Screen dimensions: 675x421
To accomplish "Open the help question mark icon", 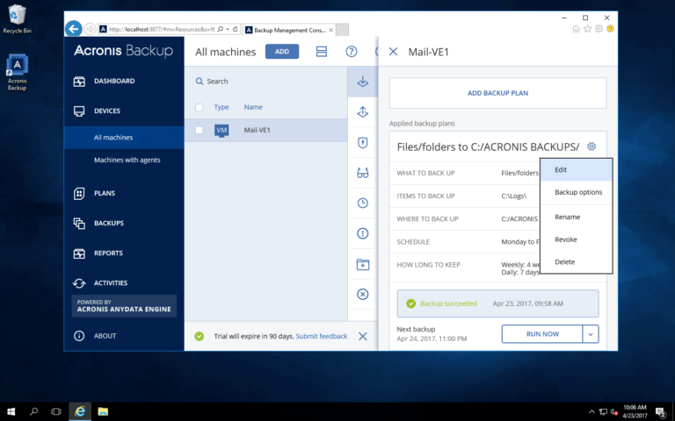I will (x=352, y=52).
